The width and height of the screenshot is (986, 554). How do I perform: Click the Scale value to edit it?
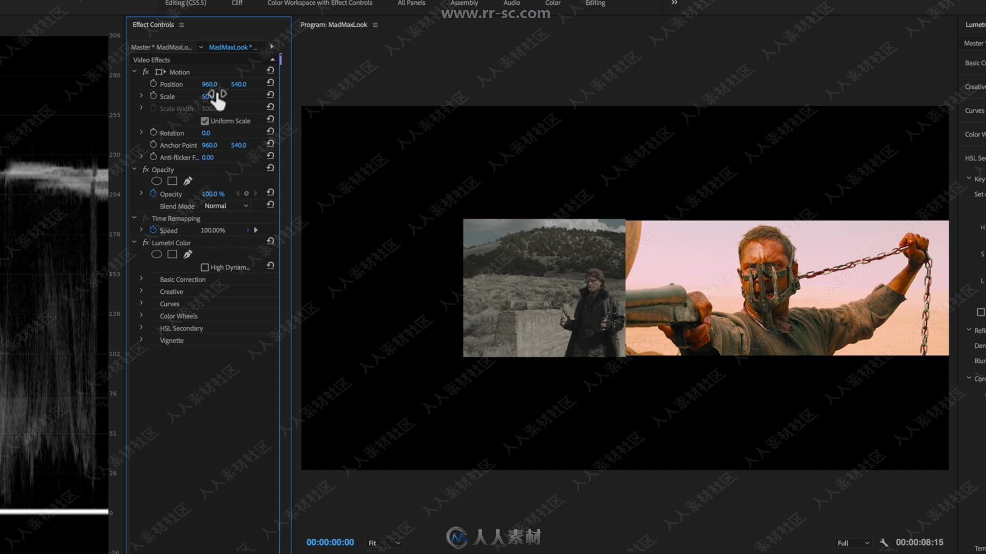click(206, 96)
